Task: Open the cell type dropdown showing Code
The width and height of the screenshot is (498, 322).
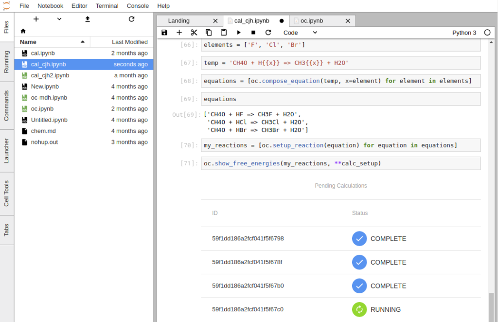Action: tap(300, 33)
